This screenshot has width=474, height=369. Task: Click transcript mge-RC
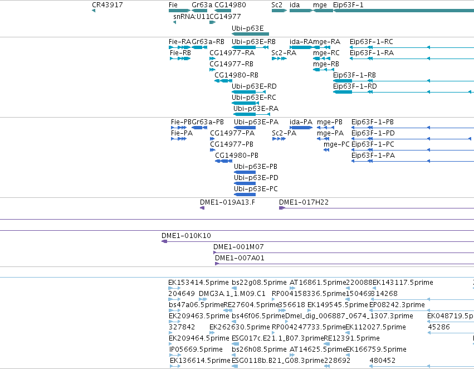pyautogui.click(x=326, y=52)
